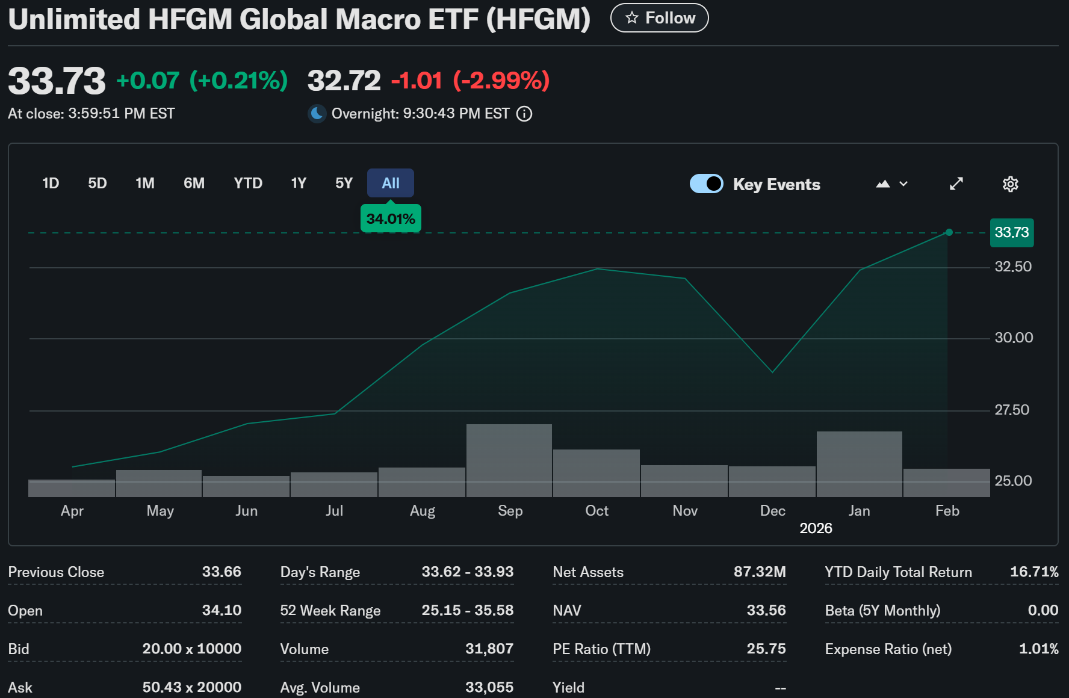Click the Net Assets value 87.32M
The width and height of the screenshot is (1069, 698).
[760, 572]
